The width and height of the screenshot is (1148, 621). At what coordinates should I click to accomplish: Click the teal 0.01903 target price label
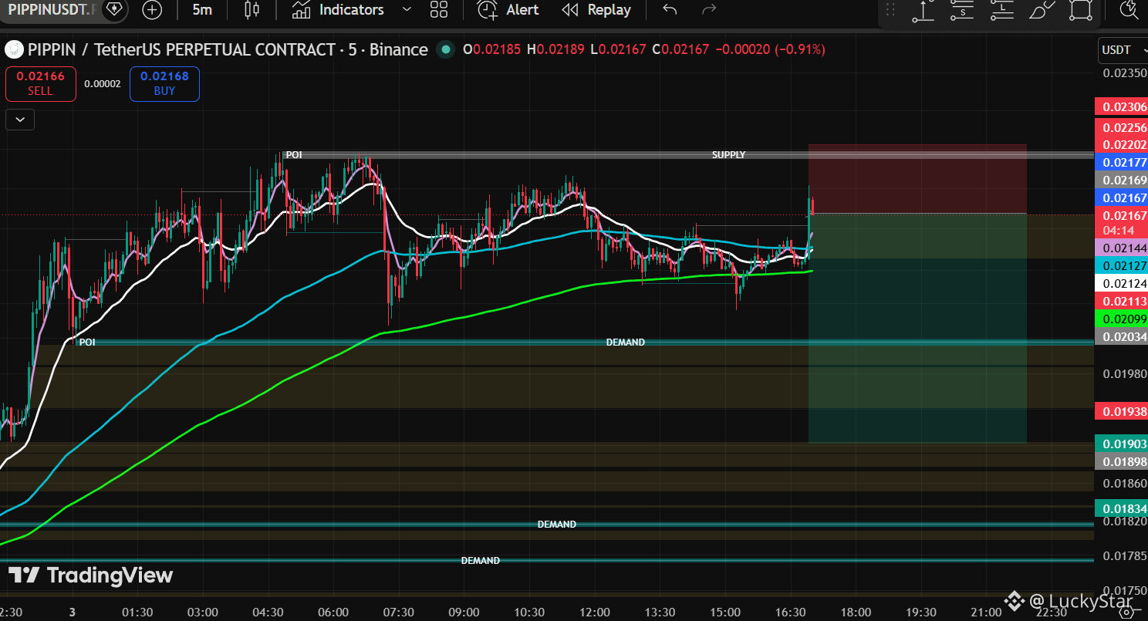(1122, 444)
